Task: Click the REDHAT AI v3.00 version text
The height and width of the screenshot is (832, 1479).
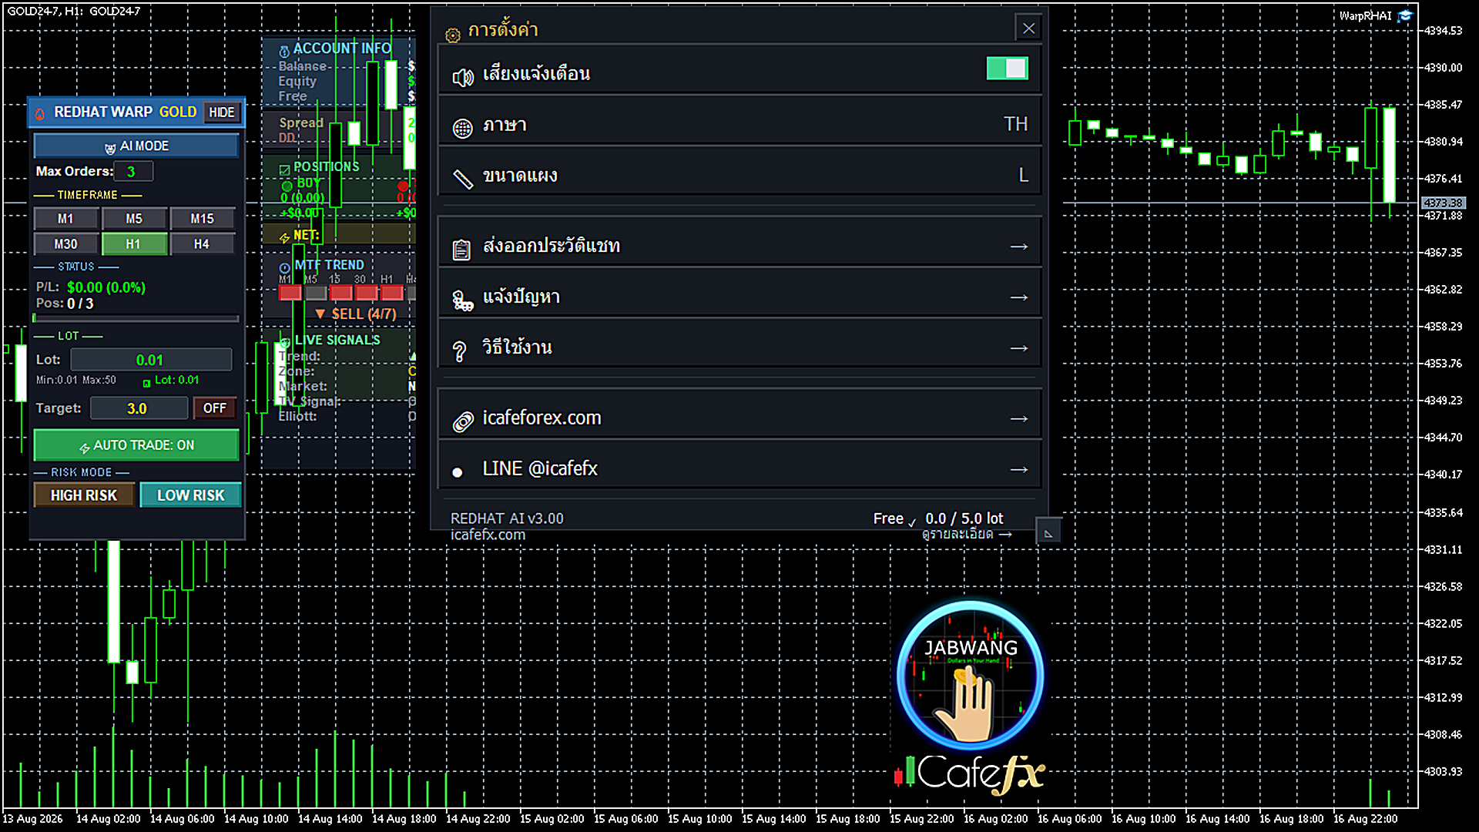Action: tap(507, 518)
